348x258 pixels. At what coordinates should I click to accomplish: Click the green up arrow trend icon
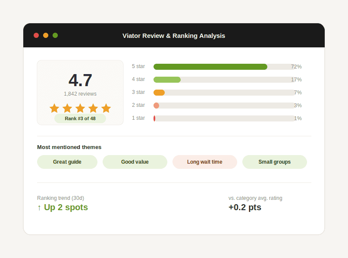[39, 208]
